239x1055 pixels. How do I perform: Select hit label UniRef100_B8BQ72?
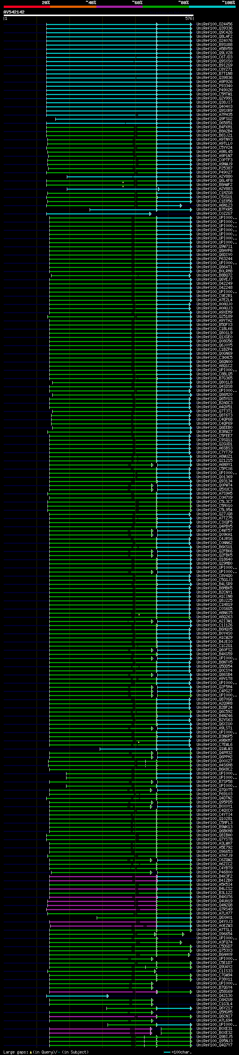point(214,275)
